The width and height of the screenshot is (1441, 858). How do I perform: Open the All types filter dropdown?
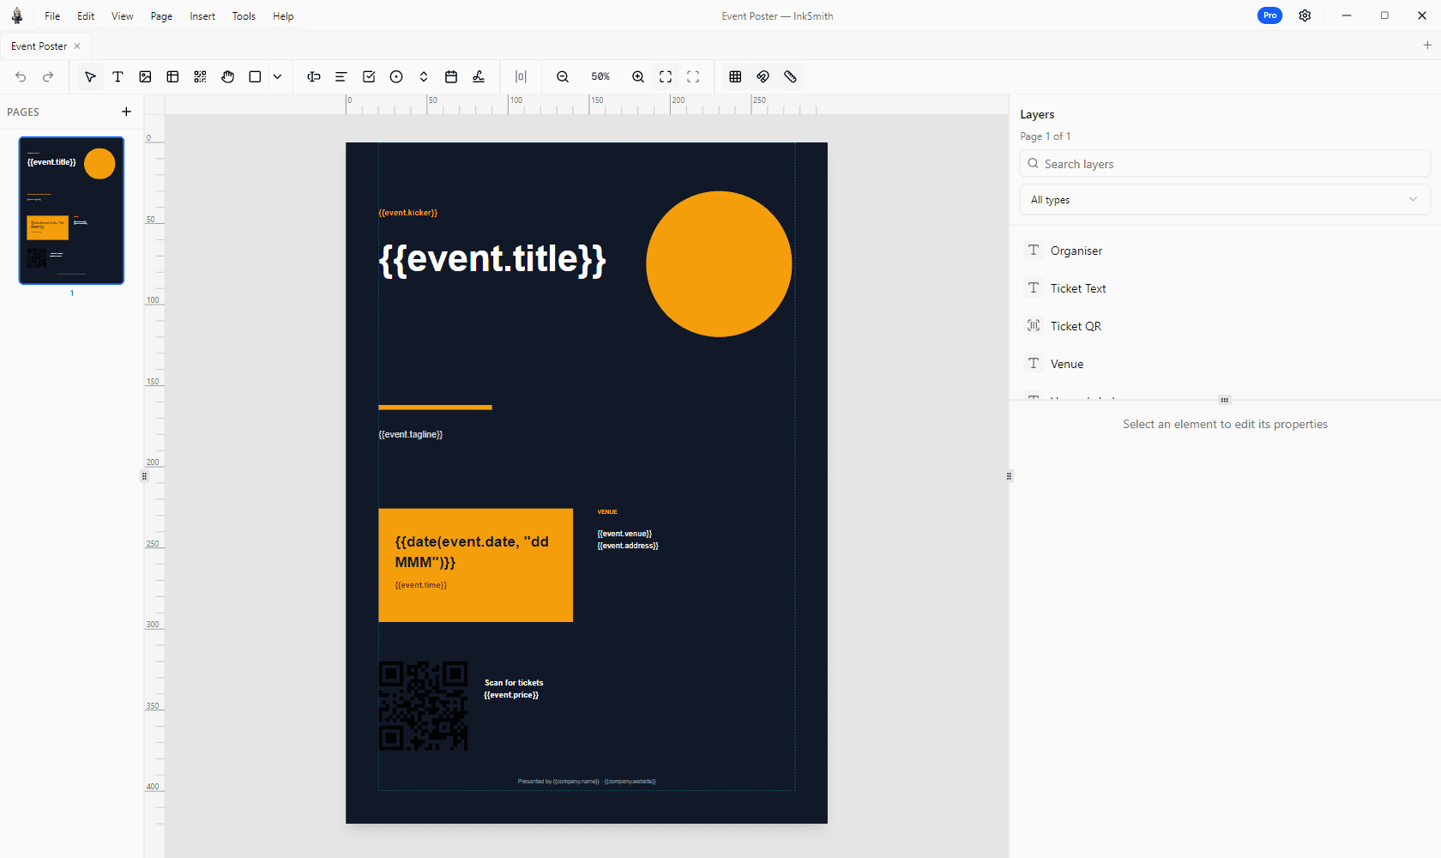click(1225, 200)
